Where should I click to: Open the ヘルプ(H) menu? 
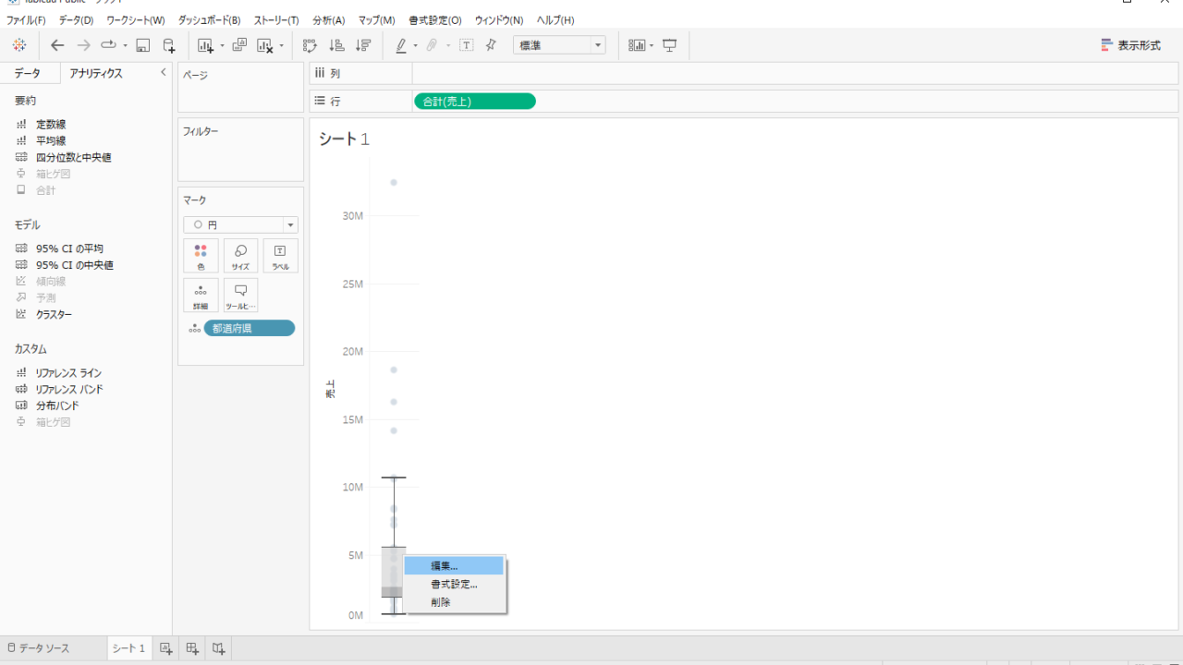coord(555,19)
